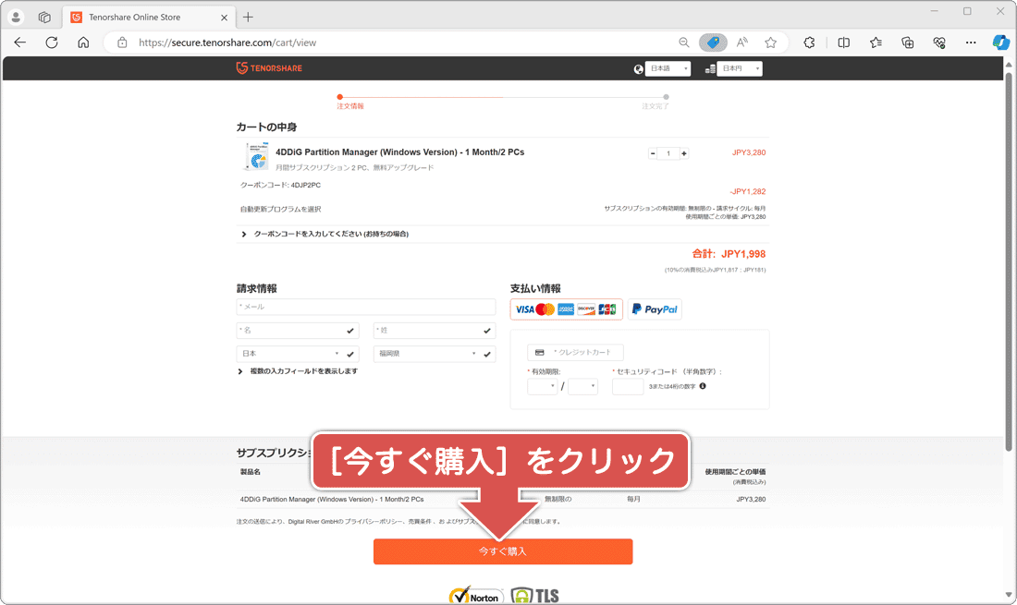Increase product quantity with the plus stepper
Image resolution: width=1017 pixels, height=605 pixels.
[x=683, y=152]
